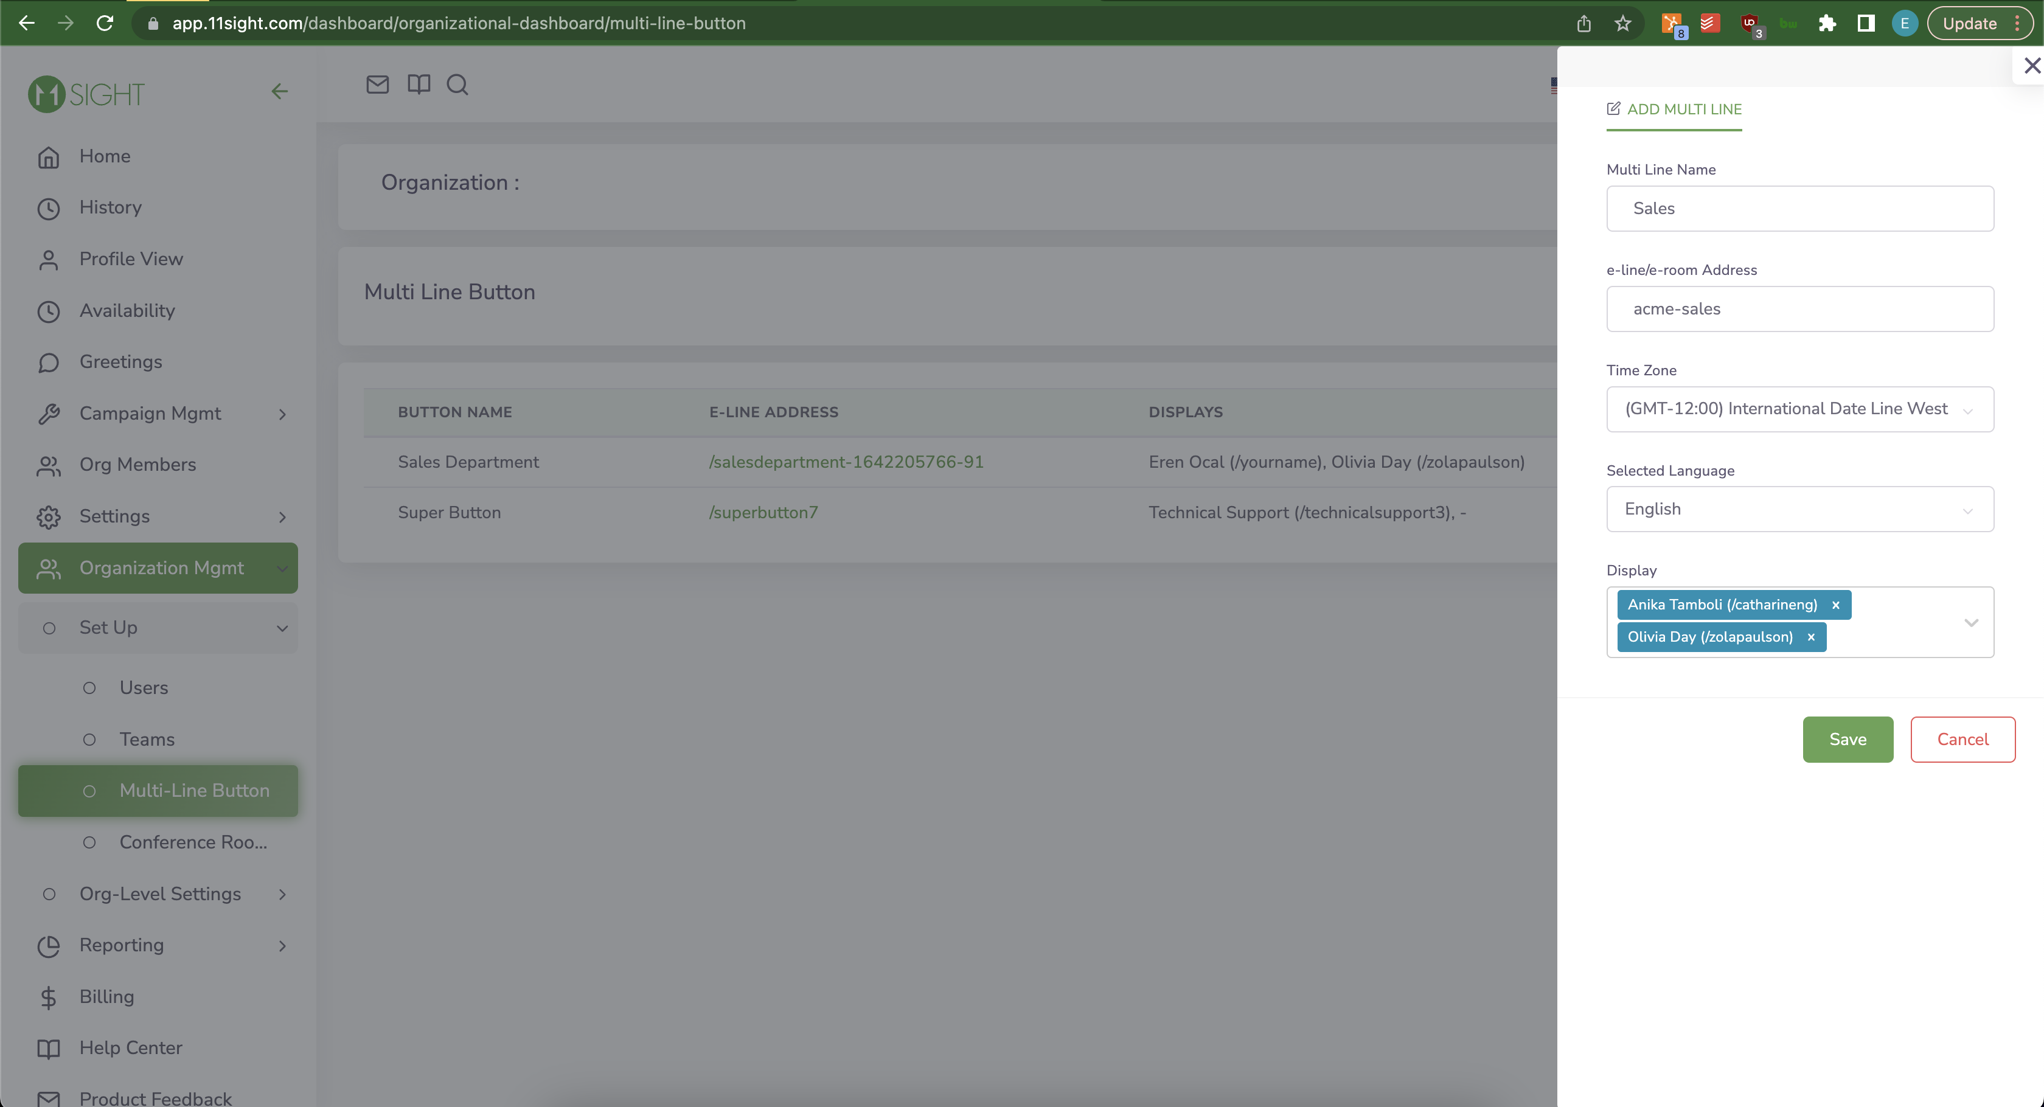Save the new multi line
This screenshot has height=1107, width=2044.
[1848, 739]
